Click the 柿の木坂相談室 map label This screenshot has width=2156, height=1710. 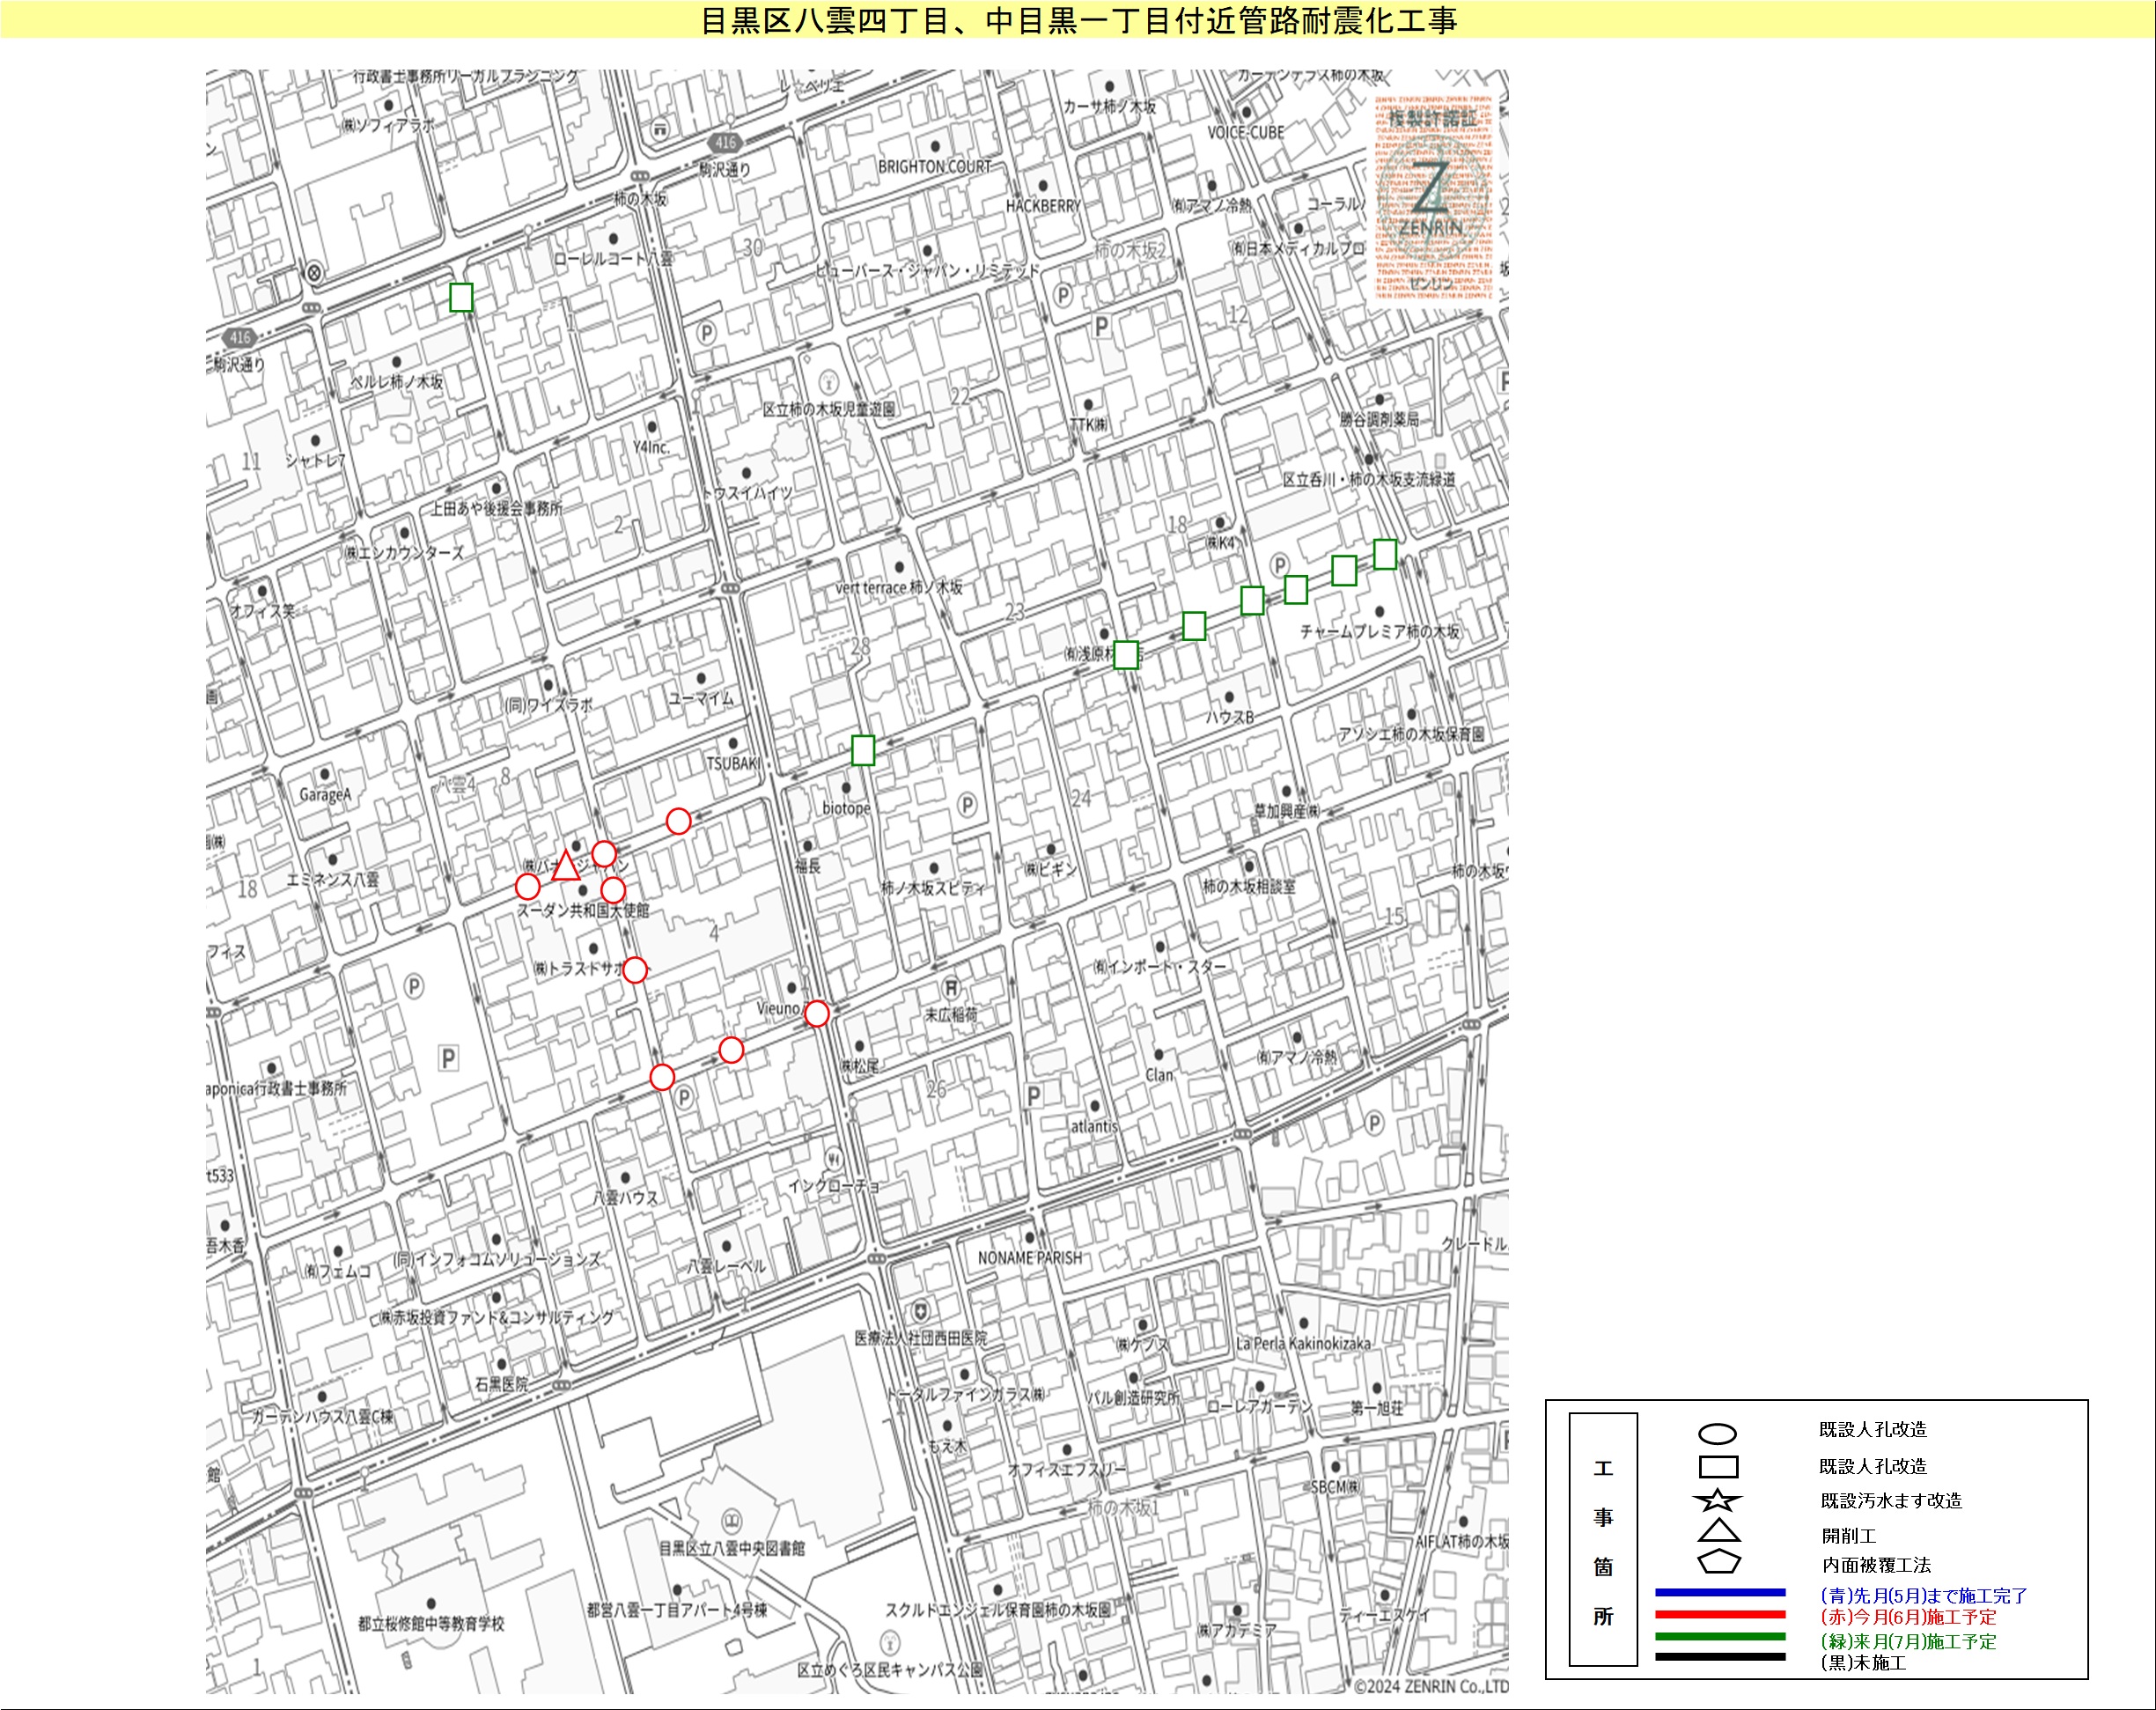[x=1248, y=886]
